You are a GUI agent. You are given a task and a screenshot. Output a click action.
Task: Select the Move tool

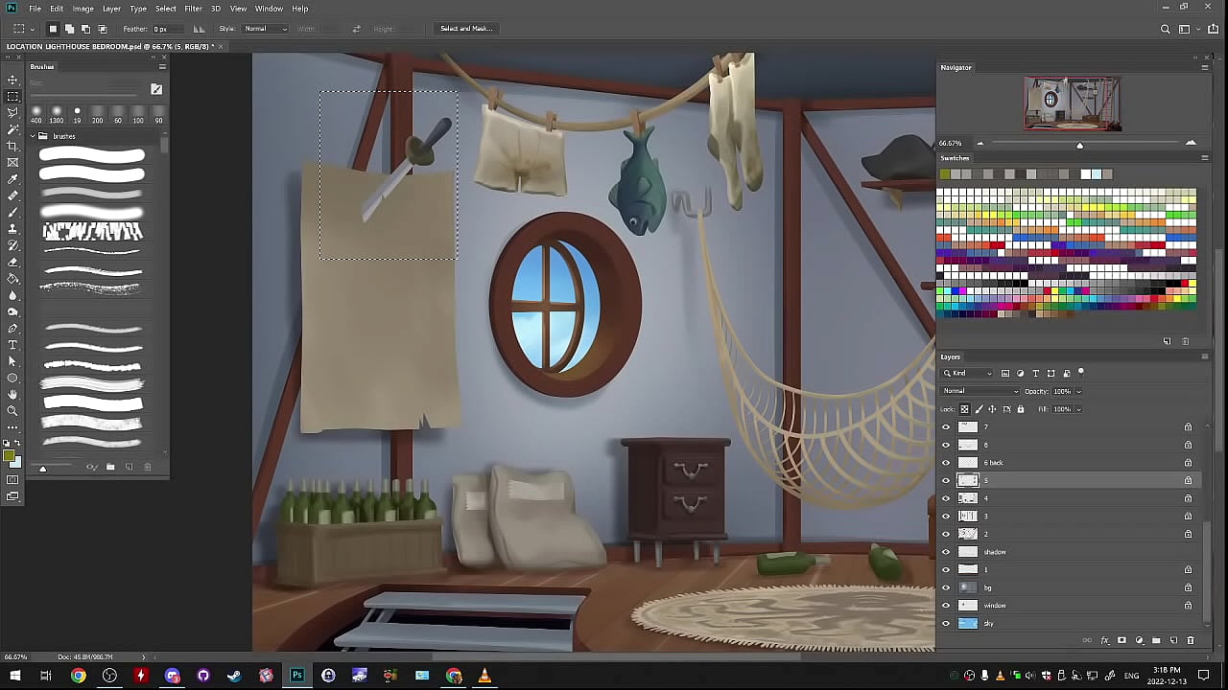(x=12, y=80)
